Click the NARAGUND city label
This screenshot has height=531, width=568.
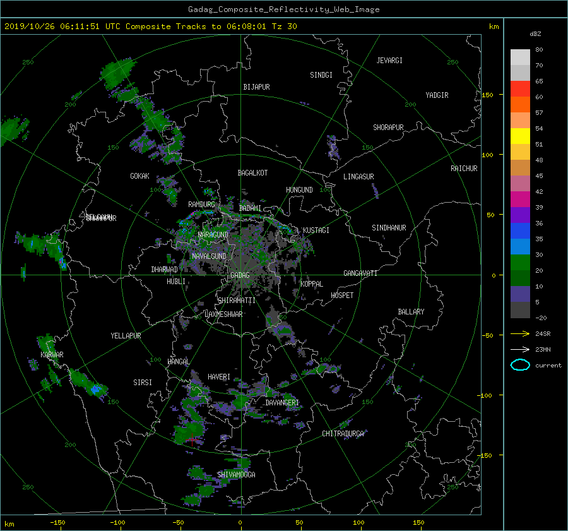pyautogui.click(x=213, y=234)
